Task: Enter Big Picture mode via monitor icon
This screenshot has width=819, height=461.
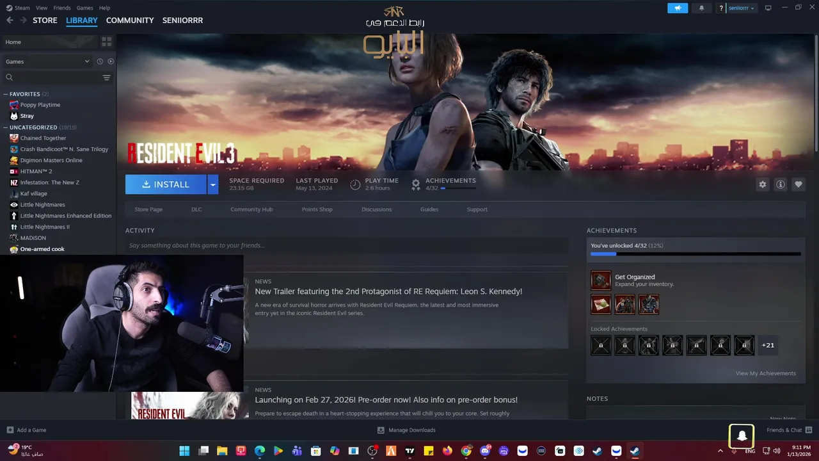Action: click(x=768, y=8)
